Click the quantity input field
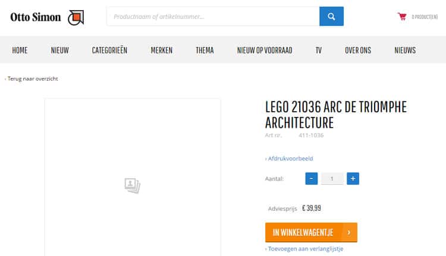The width and height of the screenshot is (446, 256). click(x=332, y=178)
